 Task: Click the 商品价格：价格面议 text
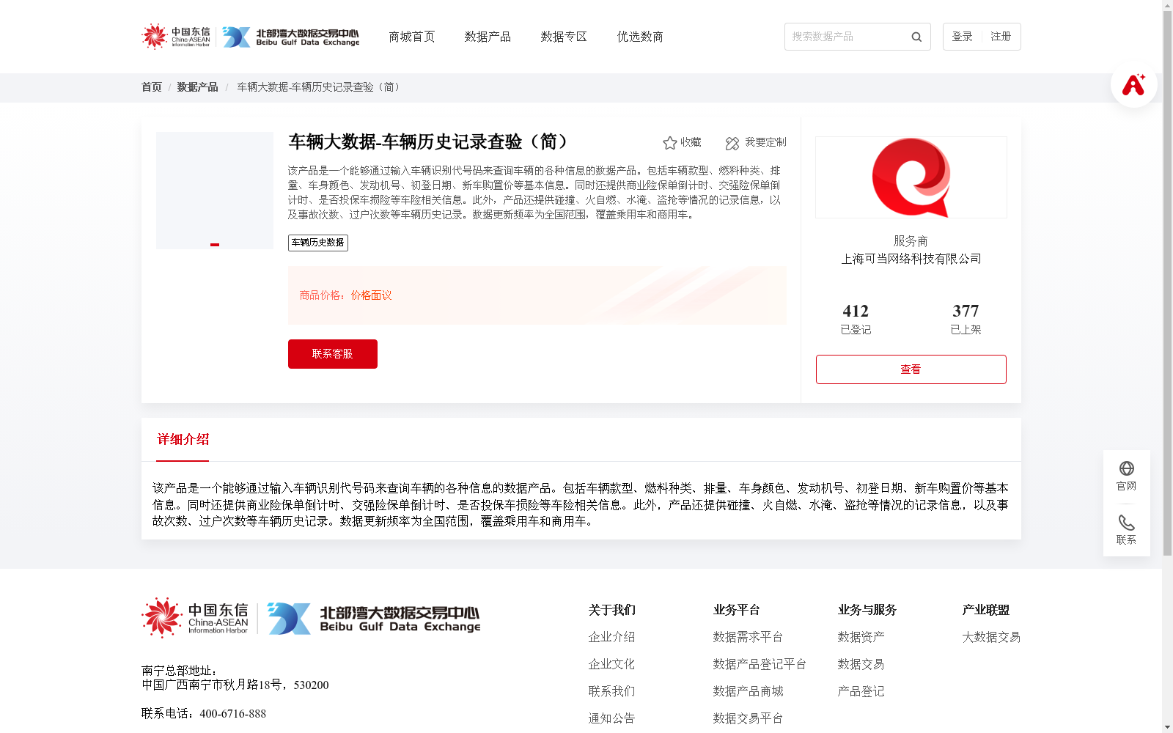coord(345,295)
